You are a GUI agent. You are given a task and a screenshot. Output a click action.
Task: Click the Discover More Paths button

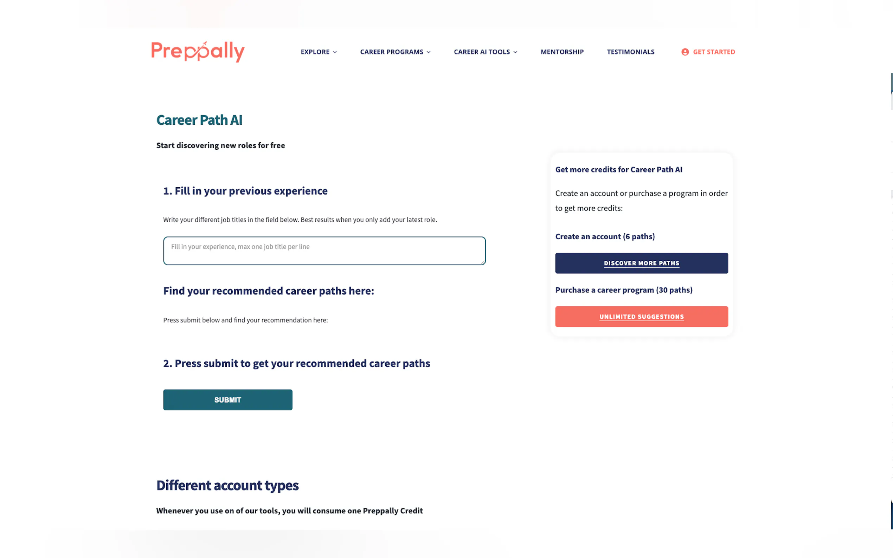[x=641, y=263]
